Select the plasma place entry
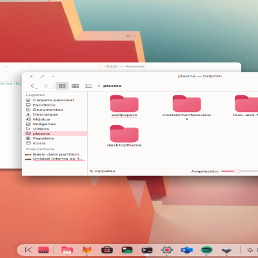Viewport: 258px width, 258px height. 55,134
